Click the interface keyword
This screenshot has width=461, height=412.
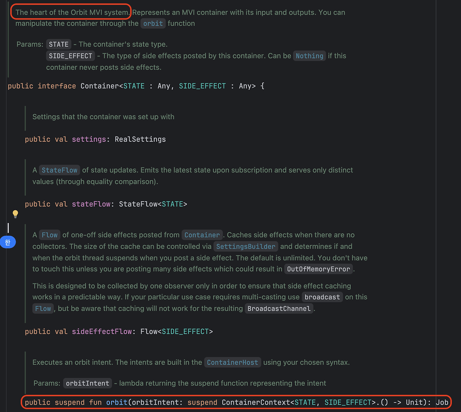click(x=57, y=86)
